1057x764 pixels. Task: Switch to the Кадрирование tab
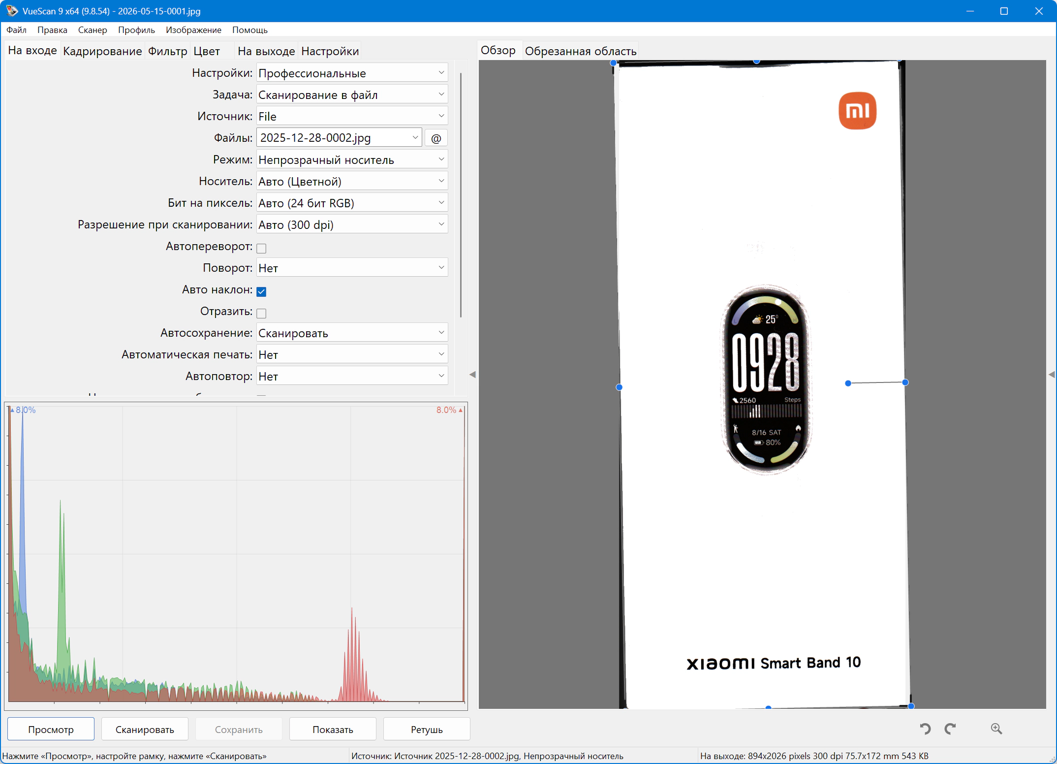[x=102, y=51]
